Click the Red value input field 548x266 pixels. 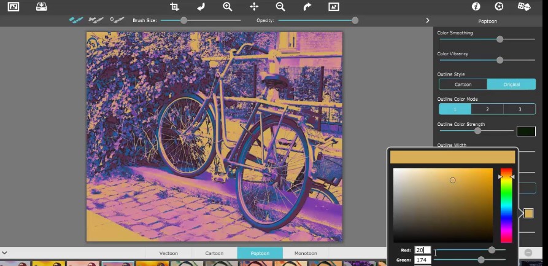coord(423,250)
